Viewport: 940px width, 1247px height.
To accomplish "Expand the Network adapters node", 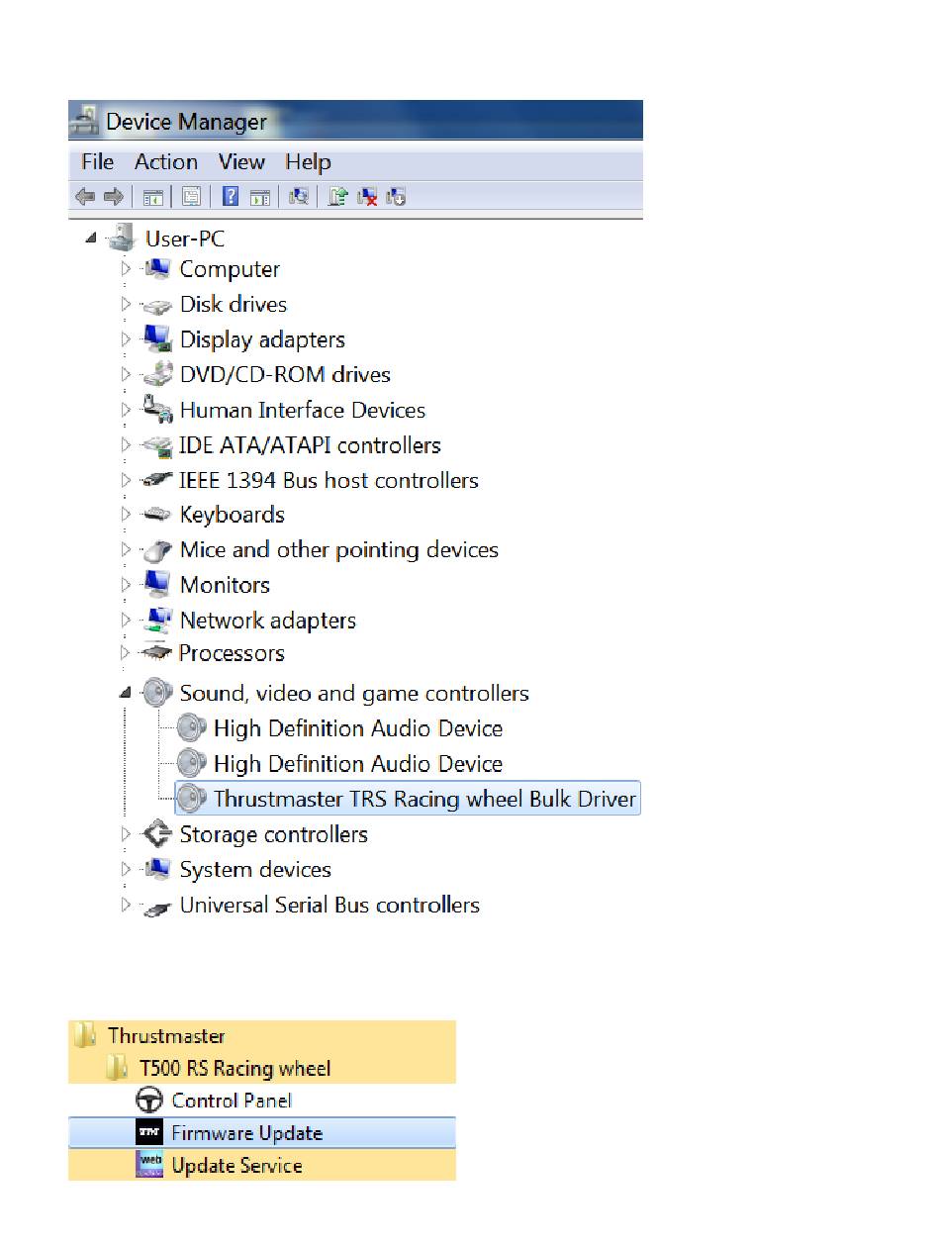I will click(x=126, y=621).
